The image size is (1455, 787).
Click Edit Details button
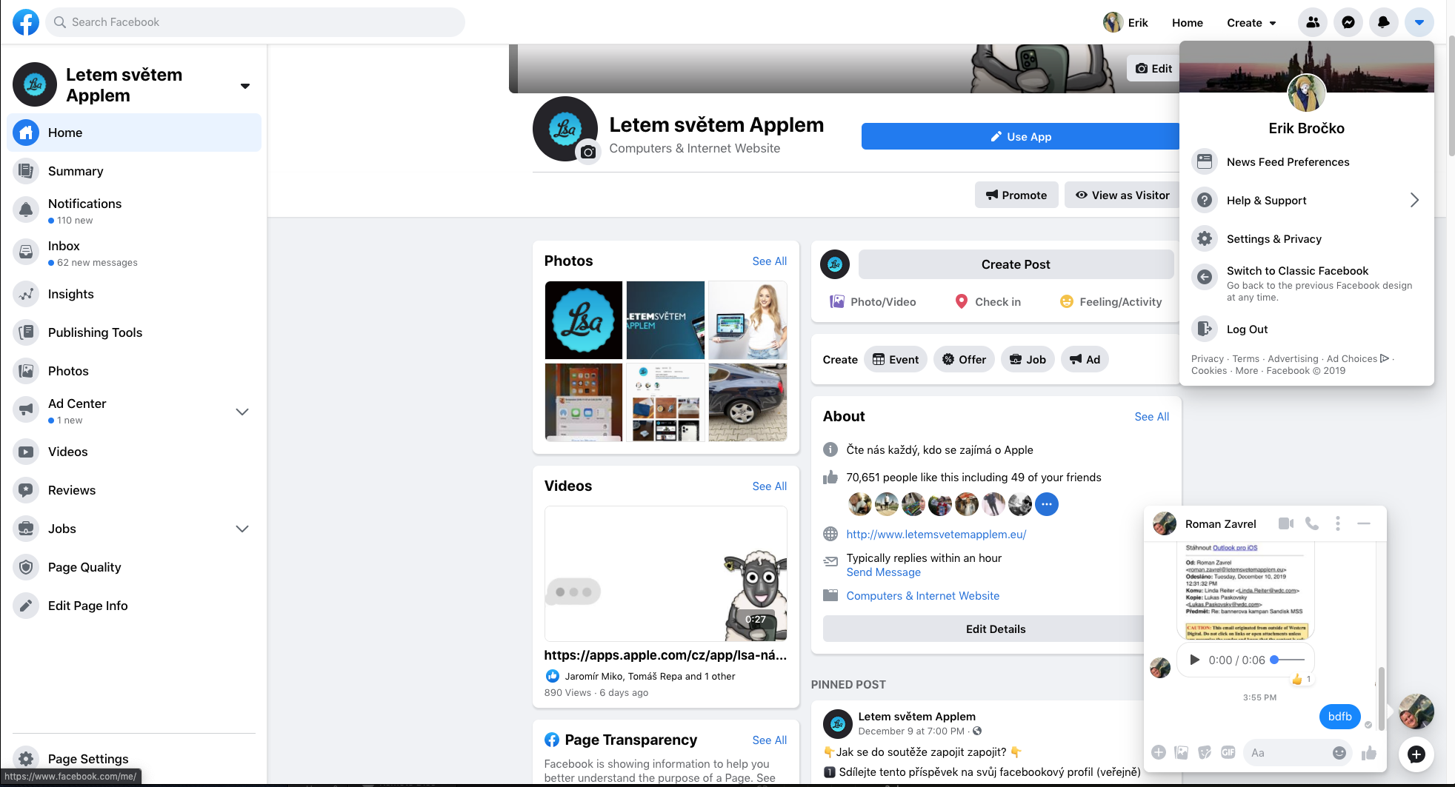tap(996, 629)
